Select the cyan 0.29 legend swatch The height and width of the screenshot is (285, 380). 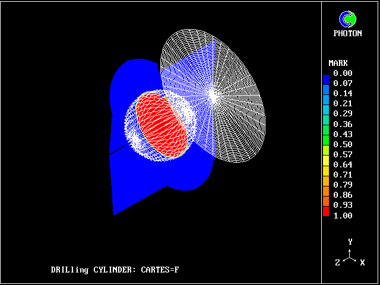326,112
